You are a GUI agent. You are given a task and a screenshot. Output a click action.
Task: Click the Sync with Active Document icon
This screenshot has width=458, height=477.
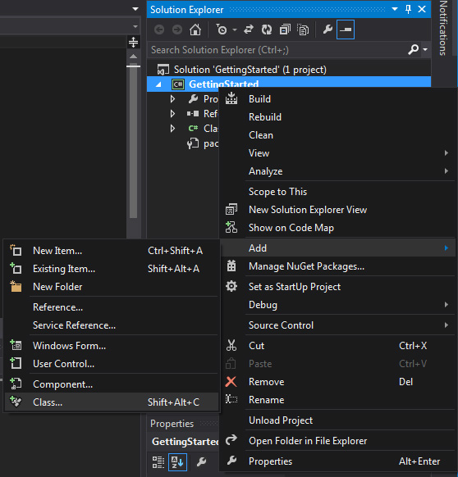pos(249,30)
